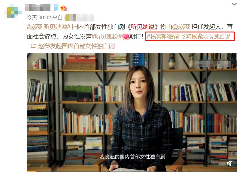Toggle the mute speaker icon on the video
Image resolution: width=239 pixels, height=174 pixels.
point(229,163)
